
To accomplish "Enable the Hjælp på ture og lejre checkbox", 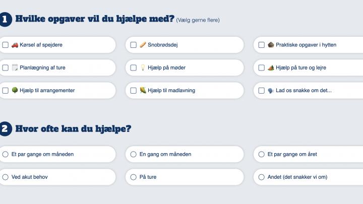I will (261, 67).
